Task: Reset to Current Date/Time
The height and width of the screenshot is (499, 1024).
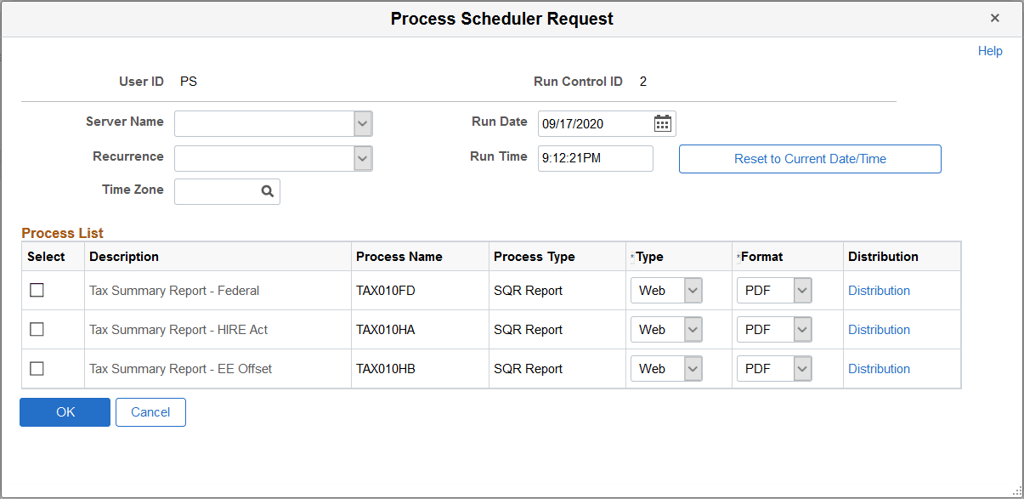Action: pos(809,158)
